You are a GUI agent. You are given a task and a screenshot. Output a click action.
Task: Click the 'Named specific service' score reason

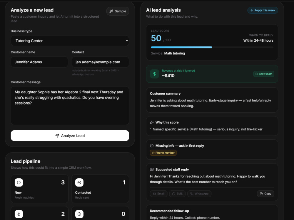point(207,129)
